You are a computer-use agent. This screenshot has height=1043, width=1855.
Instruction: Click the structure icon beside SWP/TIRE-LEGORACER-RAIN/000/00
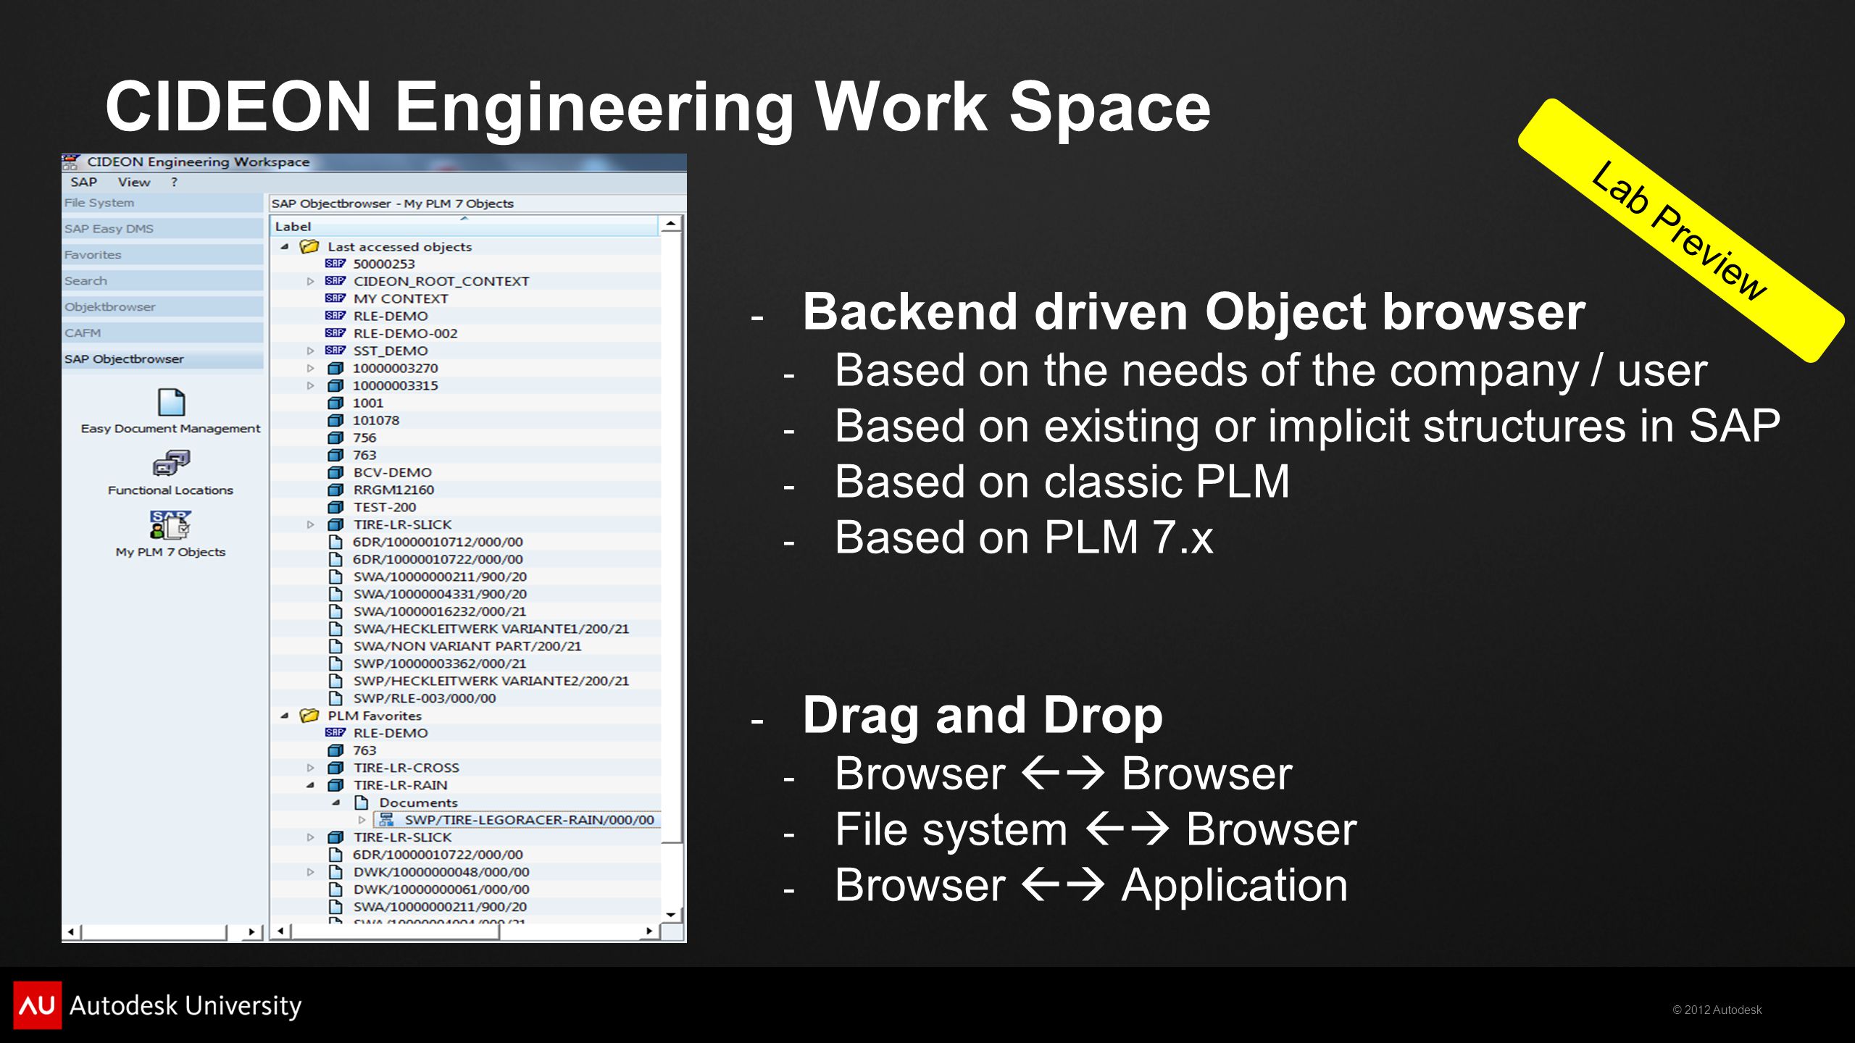[x=387, y=820]
